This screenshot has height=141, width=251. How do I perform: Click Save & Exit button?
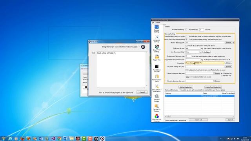[x=198, y=120]
